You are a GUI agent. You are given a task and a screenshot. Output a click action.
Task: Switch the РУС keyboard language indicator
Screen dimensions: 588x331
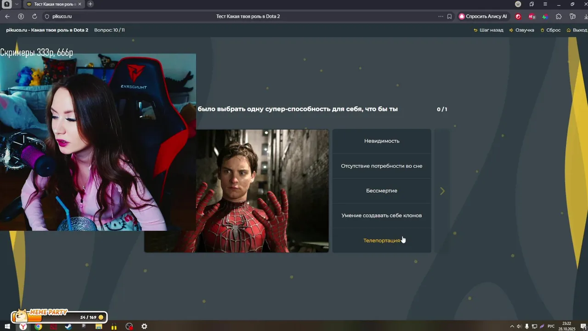pyautogui.click(x=551, y=326)
